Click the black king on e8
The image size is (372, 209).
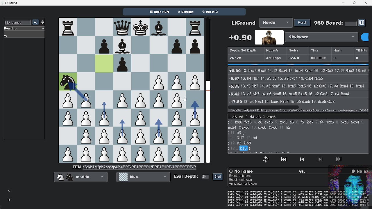pos(141,27)
